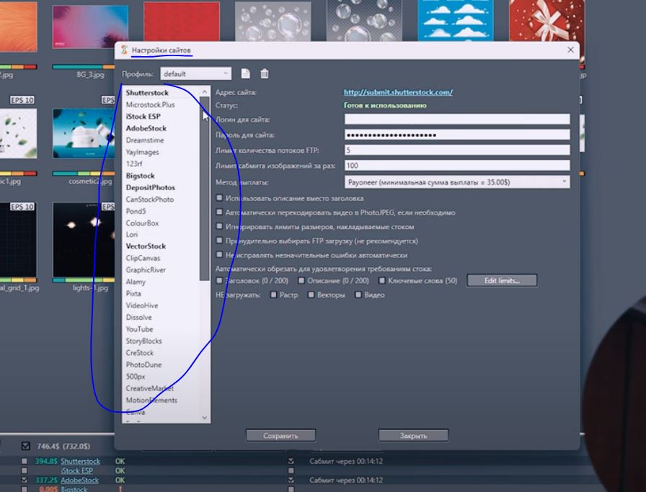Click scroll down arrow of site list
The image size is (646, 492).
[x=204, y=418]
